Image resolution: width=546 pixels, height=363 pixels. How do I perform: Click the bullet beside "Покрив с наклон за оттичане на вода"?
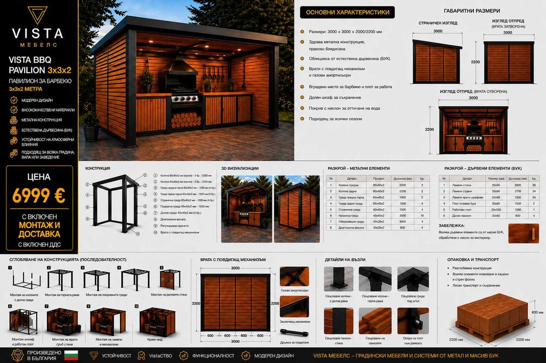click(302, 108)
